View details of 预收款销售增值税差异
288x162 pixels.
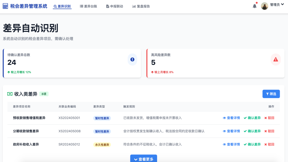tap(231, 118)
